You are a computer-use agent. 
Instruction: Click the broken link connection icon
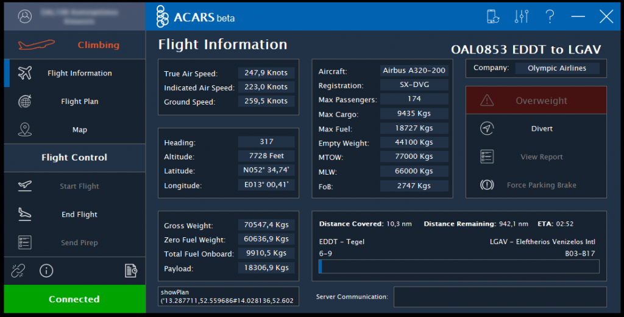(x=18, y=271)
